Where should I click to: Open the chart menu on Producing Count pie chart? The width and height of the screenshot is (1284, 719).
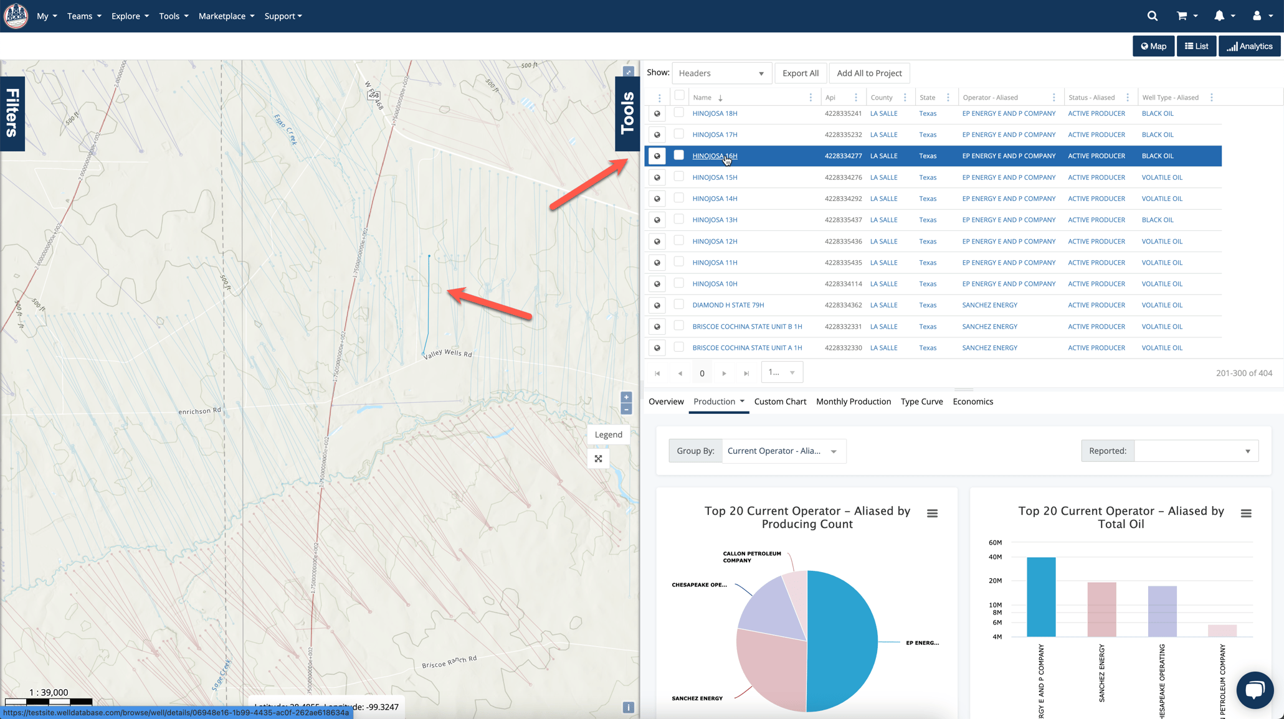pos(933,513)
